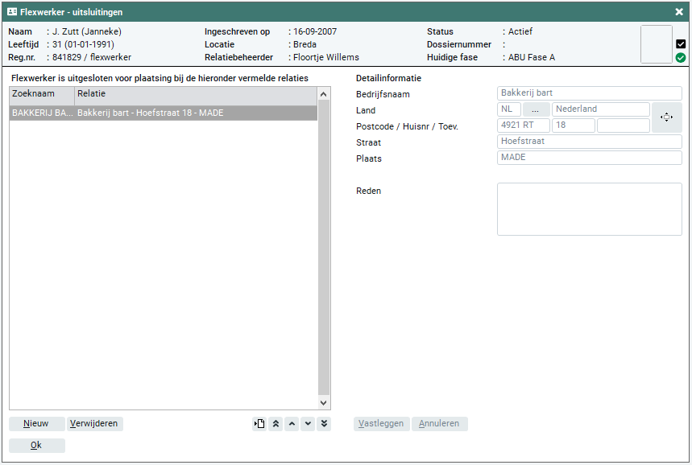Click the green checkmark status icon
The height and width of the screenshot is (465, 692).
(x=681, y=58)
